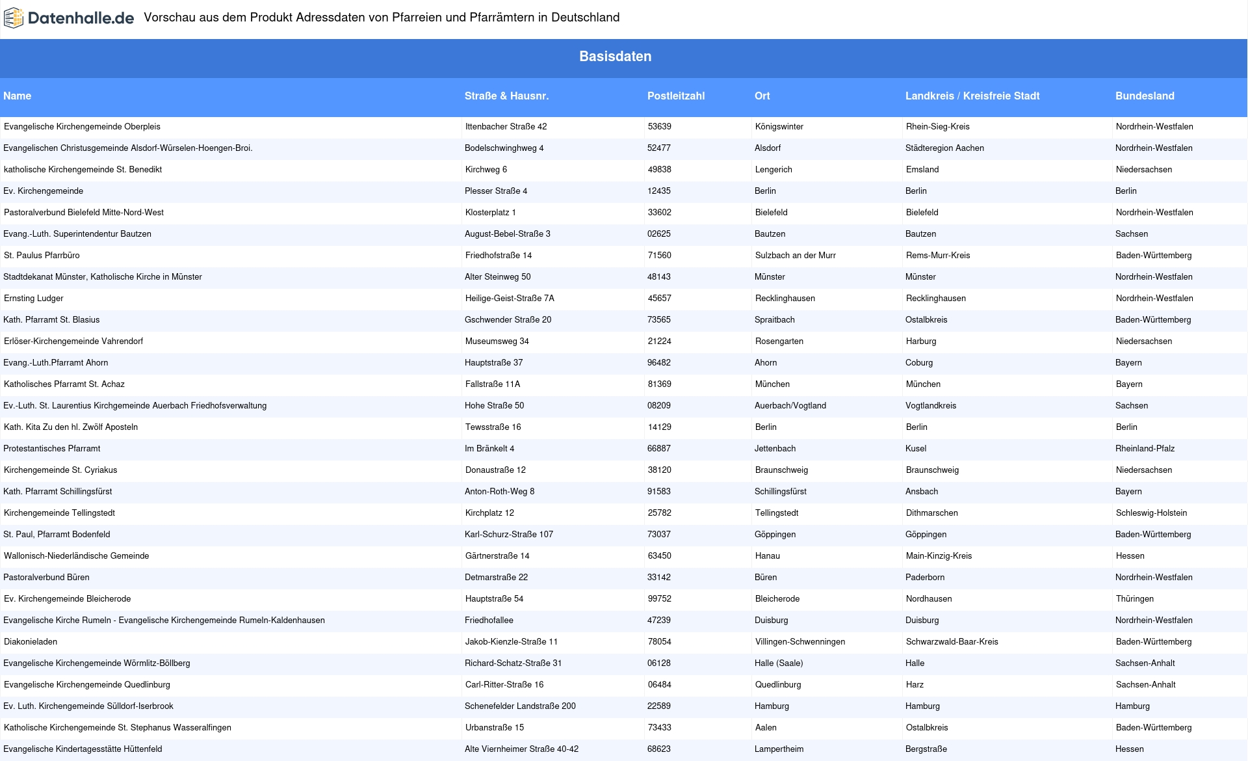Click Villingen-Schwenningen town cell

(x=800, y=642)
